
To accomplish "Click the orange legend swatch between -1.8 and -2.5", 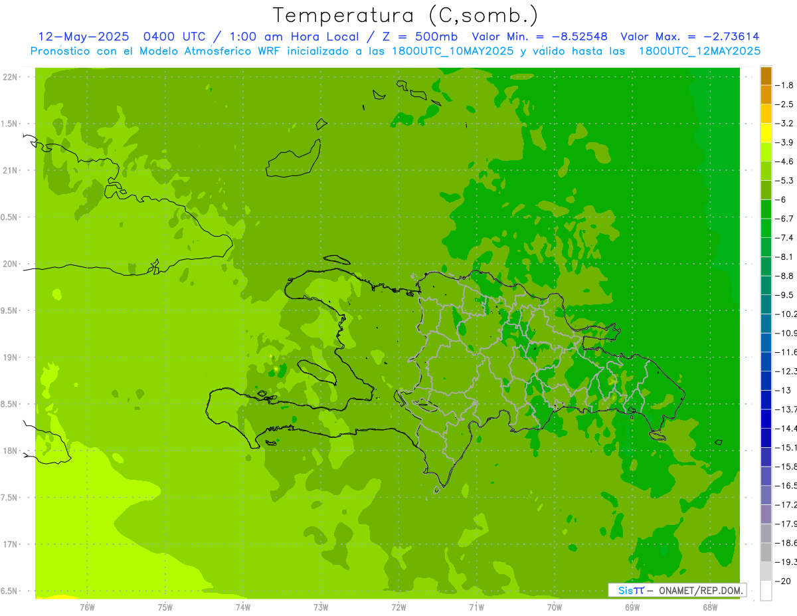I will [x=766, y=94].
